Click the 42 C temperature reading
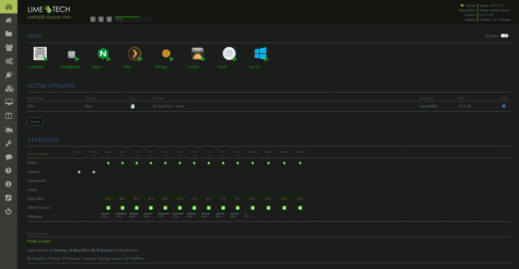 [209, 199]
